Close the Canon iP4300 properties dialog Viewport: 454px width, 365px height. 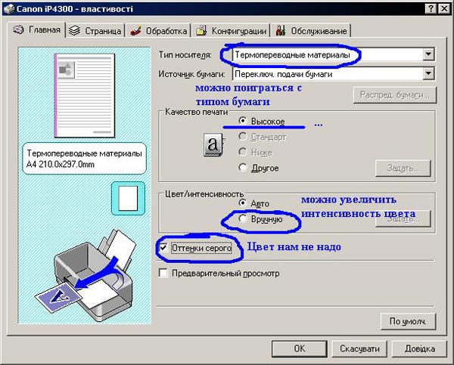point(443,8)
